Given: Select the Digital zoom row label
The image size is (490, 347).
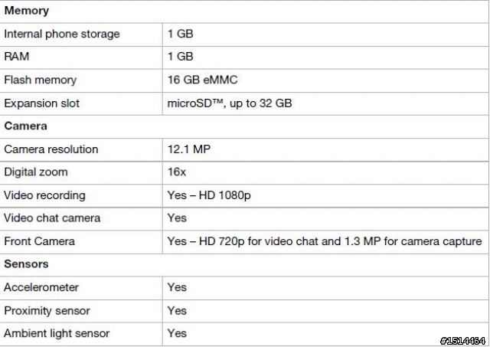Looking at the screenshot, I should (36, 172).
